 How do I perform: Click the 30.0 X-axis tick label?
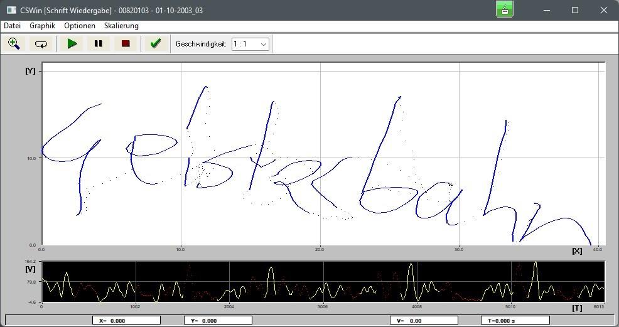point(459,249)
